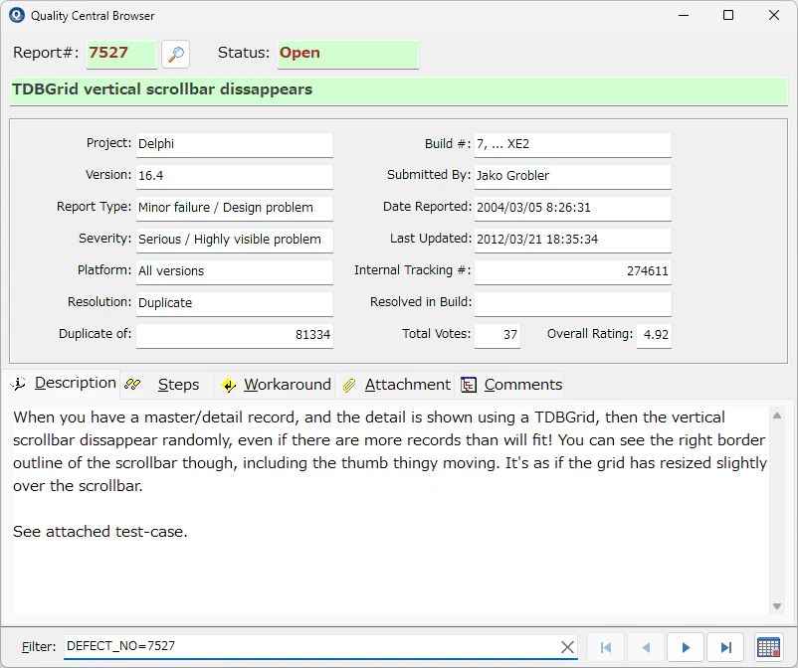Click Total Votes field 37
This screenshot has height=668, width=798.
coord(498,335)
